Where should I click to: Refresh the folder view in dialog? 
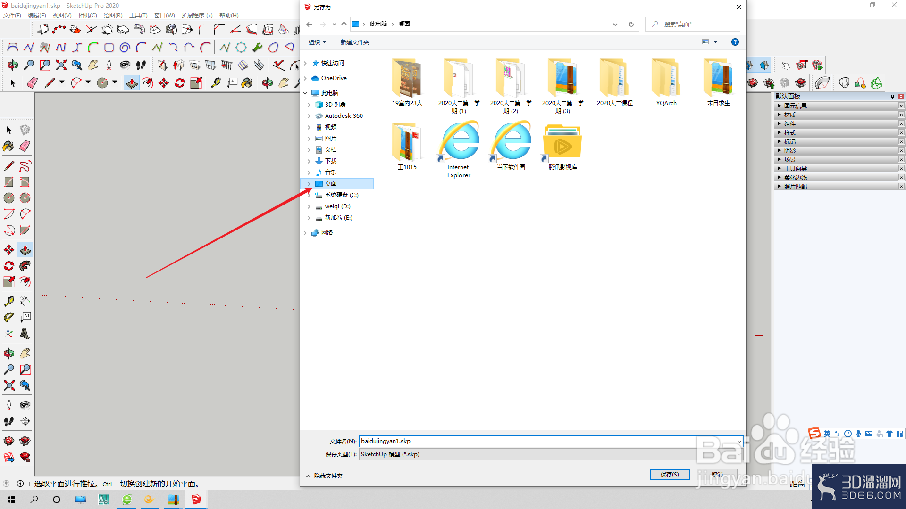631,24
